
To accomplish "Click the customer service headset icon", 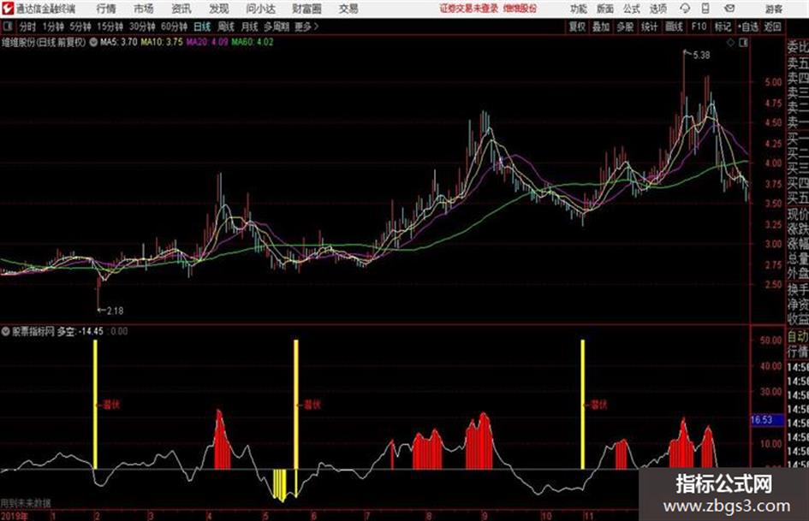I will coord(685,9).
